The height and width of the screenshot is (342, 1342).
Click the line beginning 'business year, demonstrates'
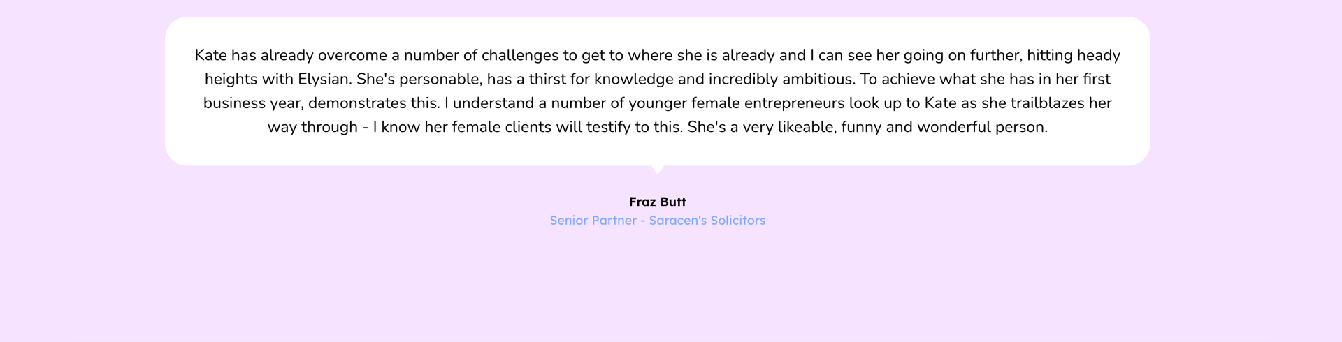coord(657,103)
